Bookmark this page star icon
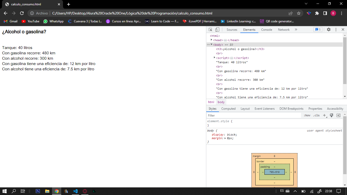 (299, 13)
